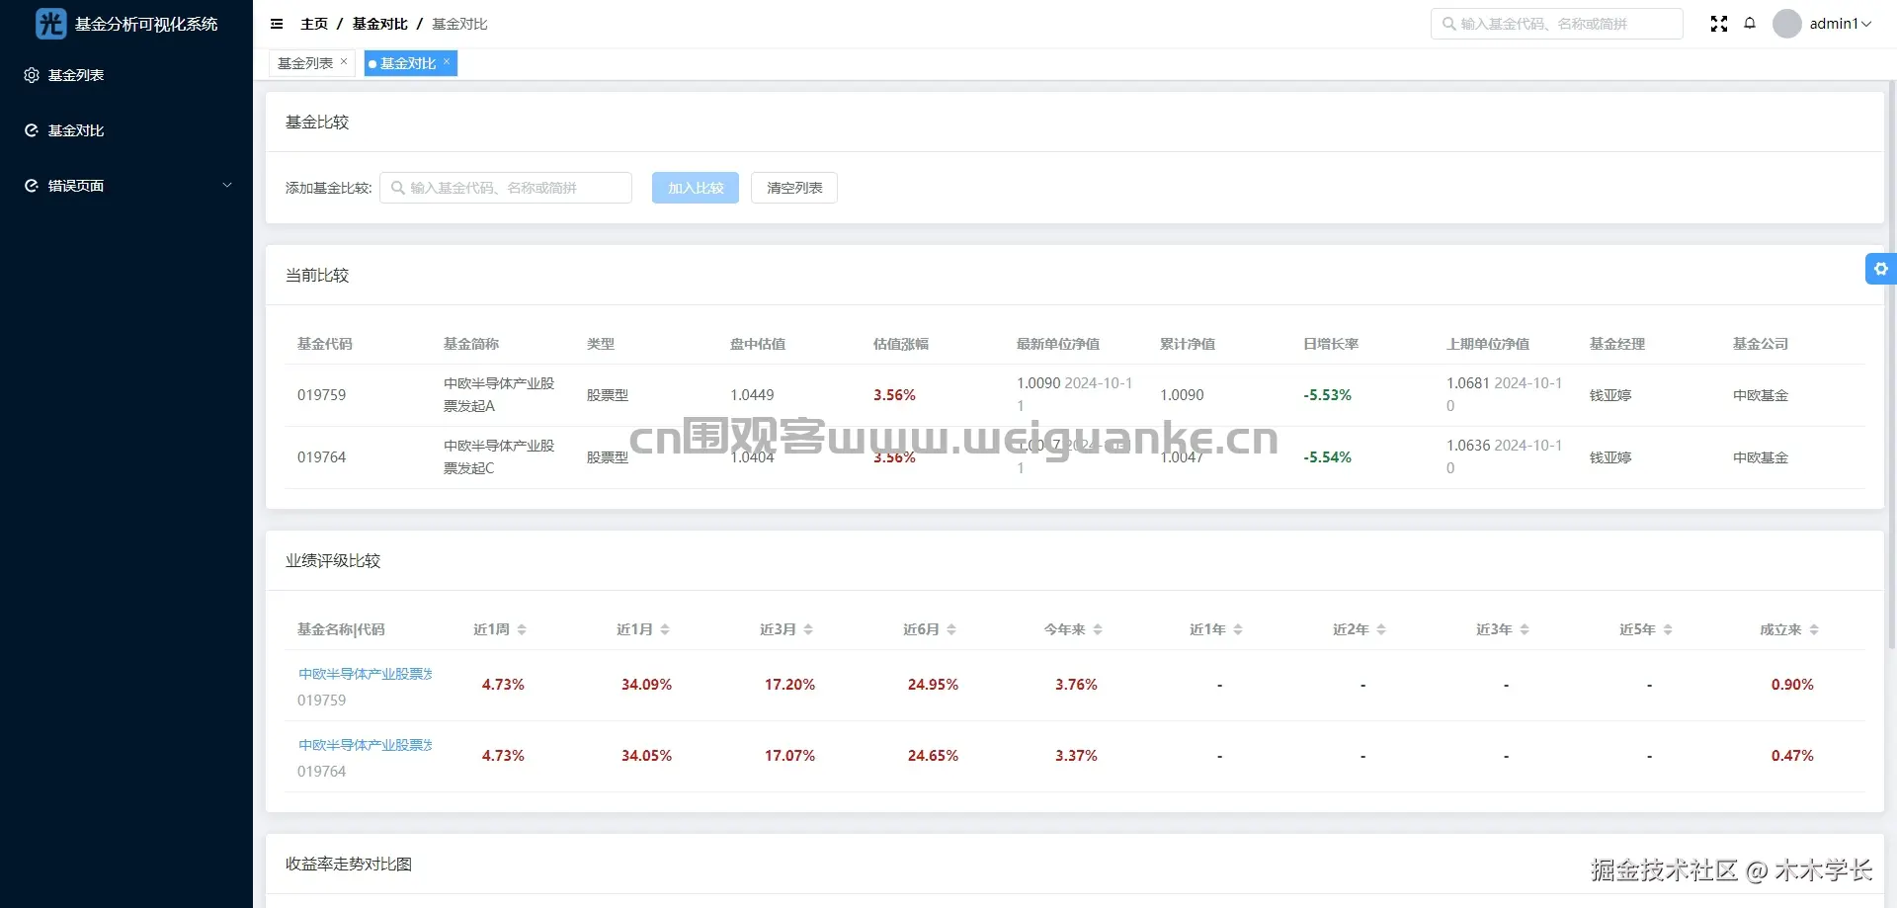Click the 34.09% monthly return value

tap(646, 685)
